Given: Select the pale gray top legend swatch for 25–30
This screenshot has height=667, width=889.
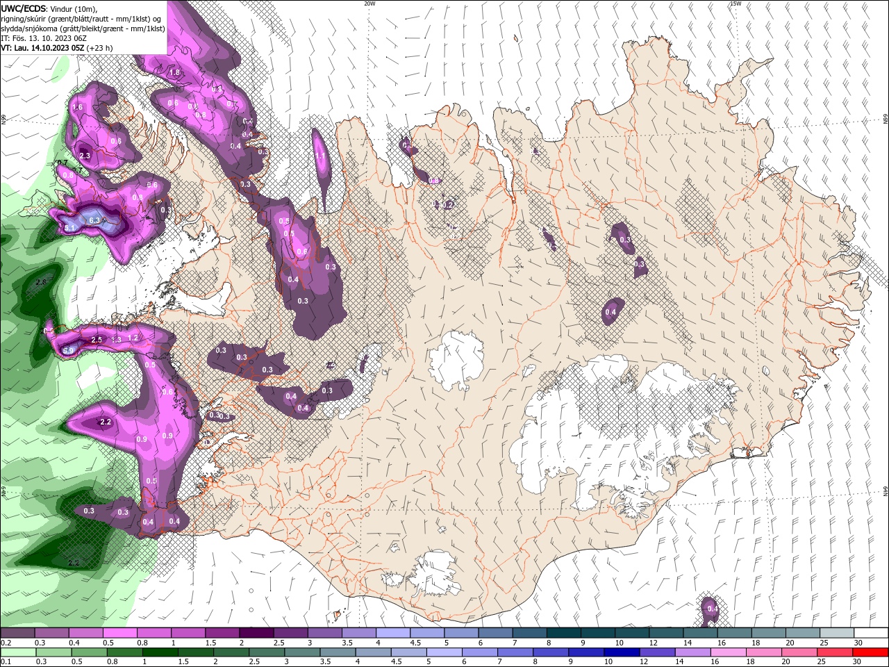Looking at the screenshot, I should 836,633.
